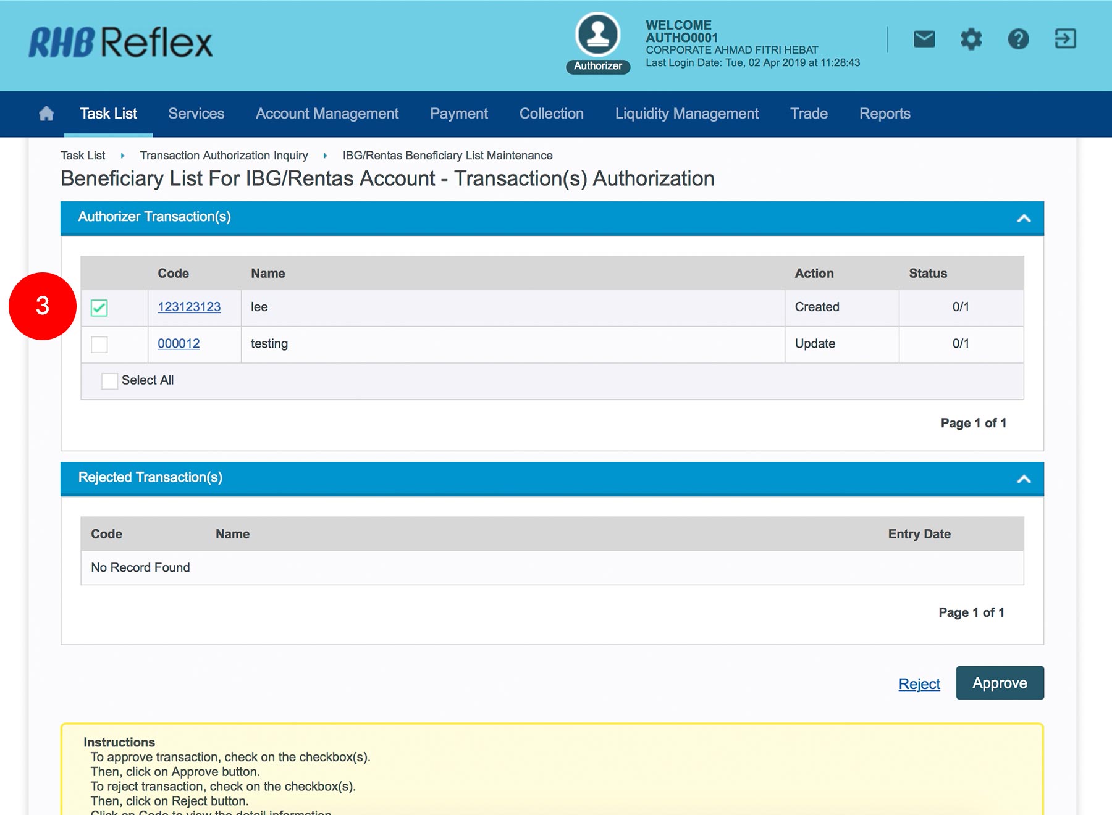This screenshot has width=1112, height=815.
Task: Open settings via the gear icon
Action: tap(971, 40)
